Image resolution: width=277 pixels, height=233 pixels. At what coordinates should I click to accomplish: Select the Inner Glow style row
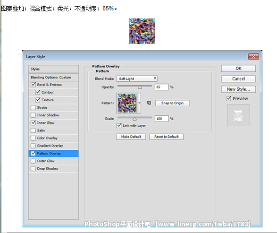(x=53, y=123)
